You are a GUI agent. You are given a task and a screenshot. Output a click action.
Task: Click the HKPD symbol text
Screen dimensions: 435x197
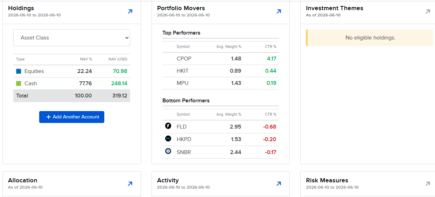coord(184,139)
